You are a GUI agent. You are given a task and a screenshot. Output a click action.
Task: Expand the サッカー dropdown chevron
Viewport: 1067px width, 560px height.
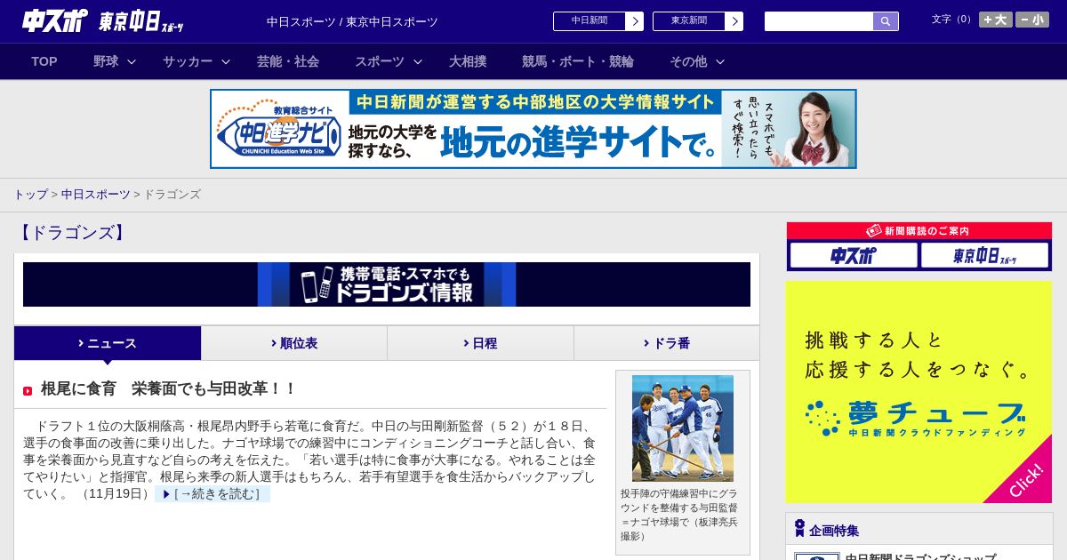(x=226, y=61)
